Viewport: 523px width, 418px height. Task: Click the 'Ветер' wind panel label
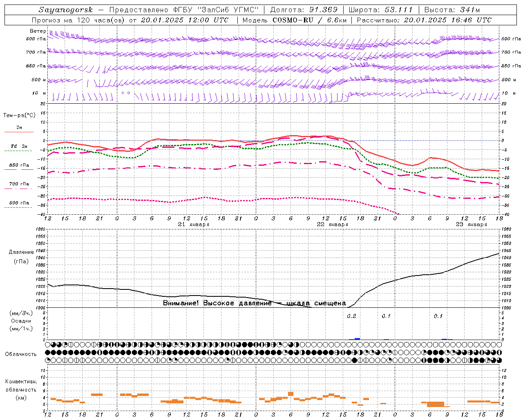coord(38,31)
